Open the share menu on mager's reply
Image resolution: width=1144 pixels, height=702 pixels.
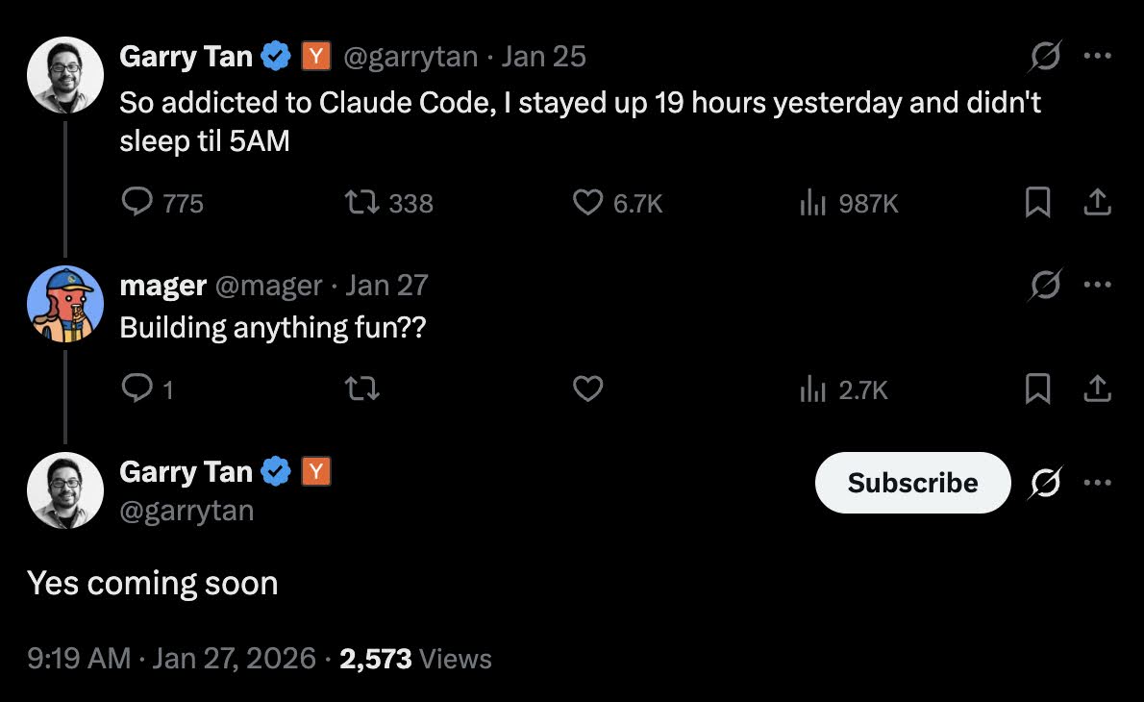pyautogui.click(x=1098, y=389)
